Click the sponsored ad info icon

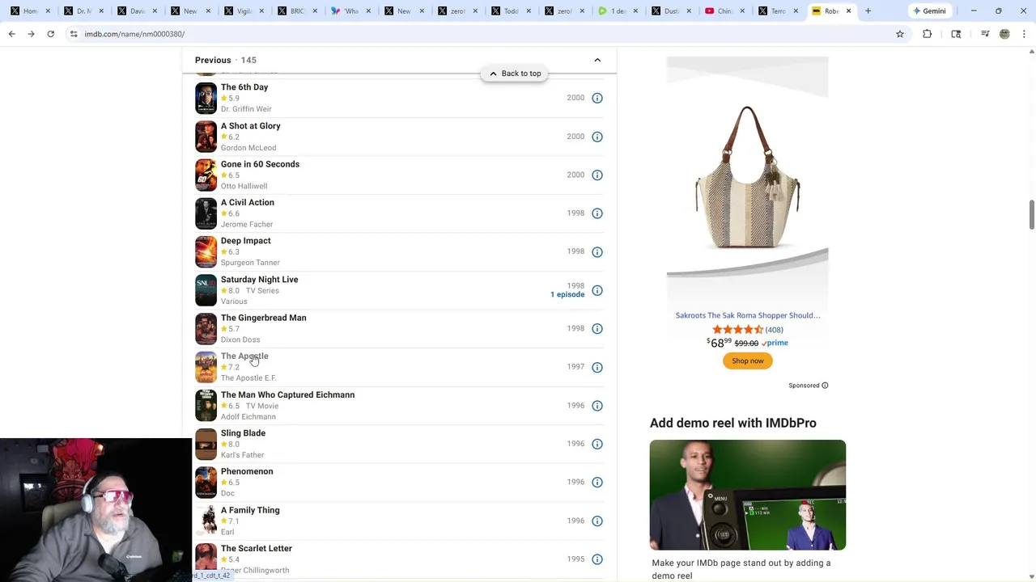click(x=825, y=386)
